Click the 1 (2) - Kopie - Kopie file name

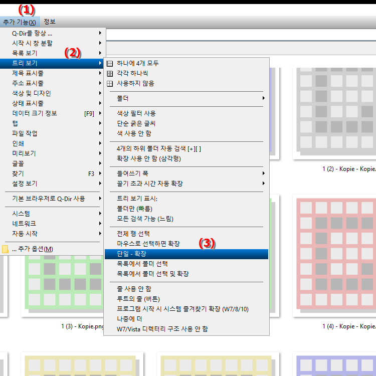point(349,169)
